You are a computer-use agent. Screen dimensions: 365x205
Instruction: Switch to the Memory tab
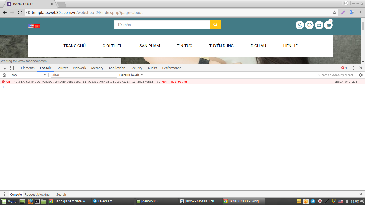(x=97, y=68)
